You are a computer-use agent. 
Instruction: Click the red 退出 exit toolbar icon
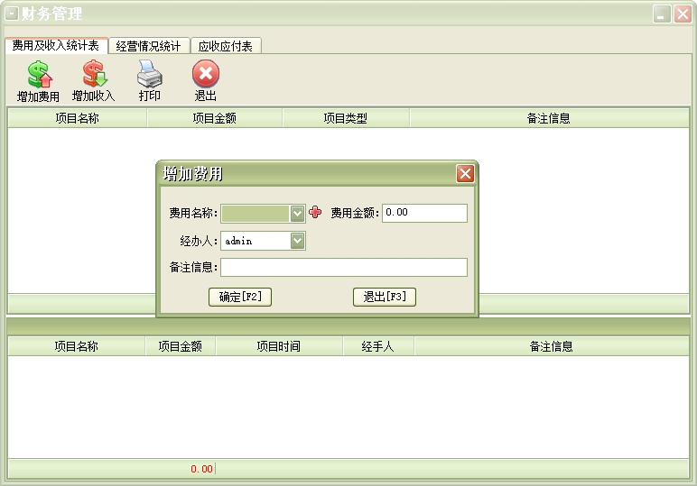point(205,74)
